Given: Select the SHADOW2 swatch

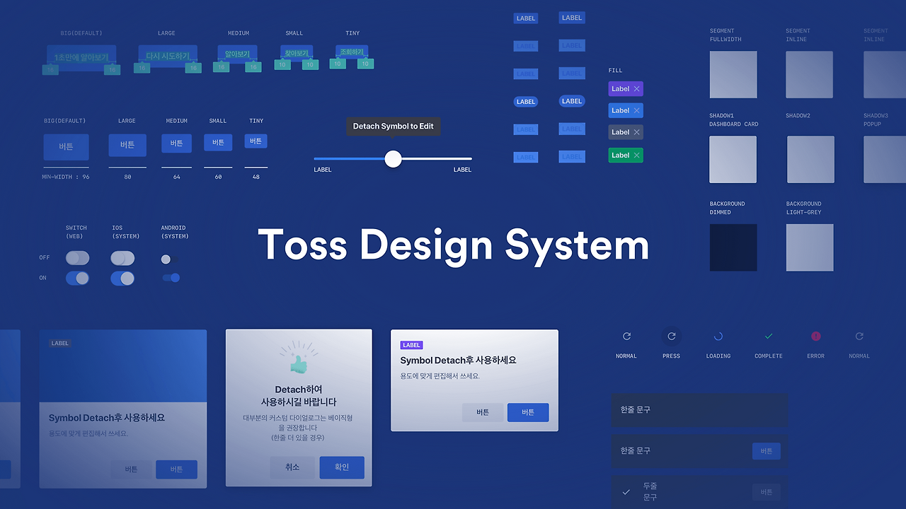Looking at the screenshot, I should [810, 160].
